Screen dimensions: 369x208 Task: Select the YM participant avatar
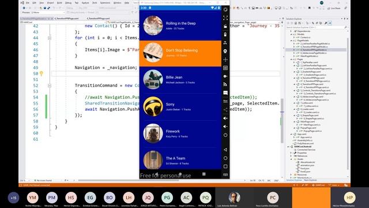pos(33,198)
